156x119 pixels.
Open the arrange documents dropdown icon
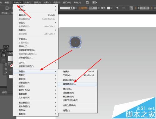[x=95, y=2]
